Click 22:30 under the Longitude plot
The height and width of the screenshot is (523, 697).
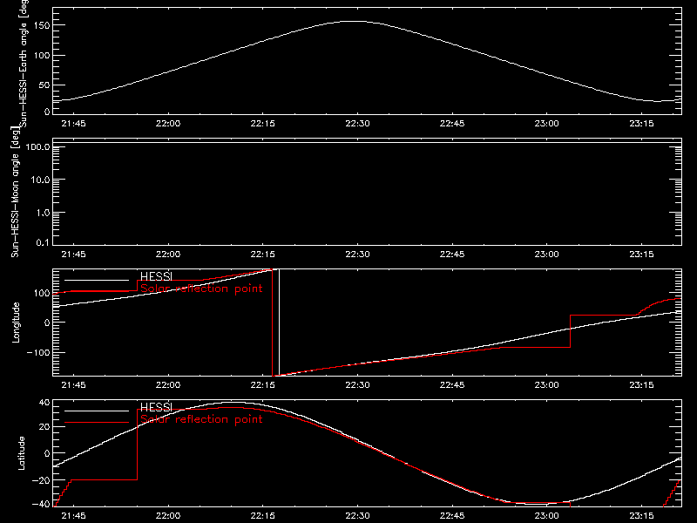coord(357,384)
